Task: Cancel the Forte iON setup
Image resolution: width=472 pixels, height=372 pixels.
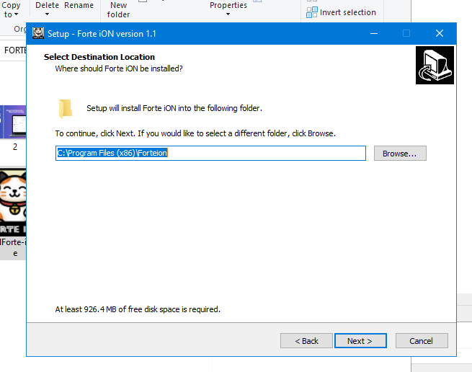Action: click(421, 340)
